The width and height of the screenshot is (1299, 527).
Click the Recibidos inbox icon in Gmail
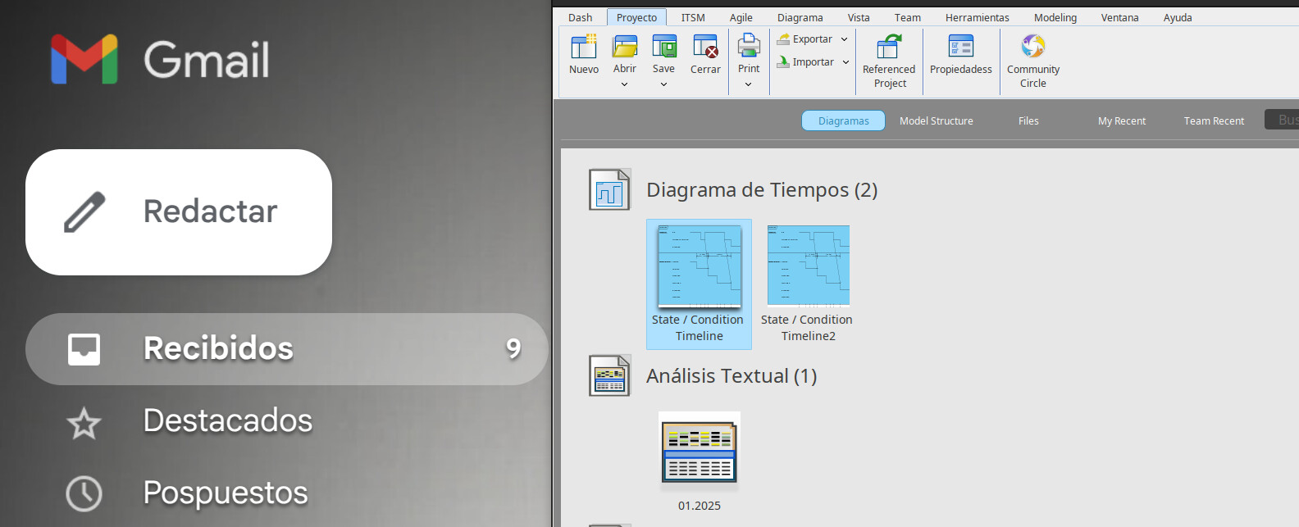tap(84, 349)
